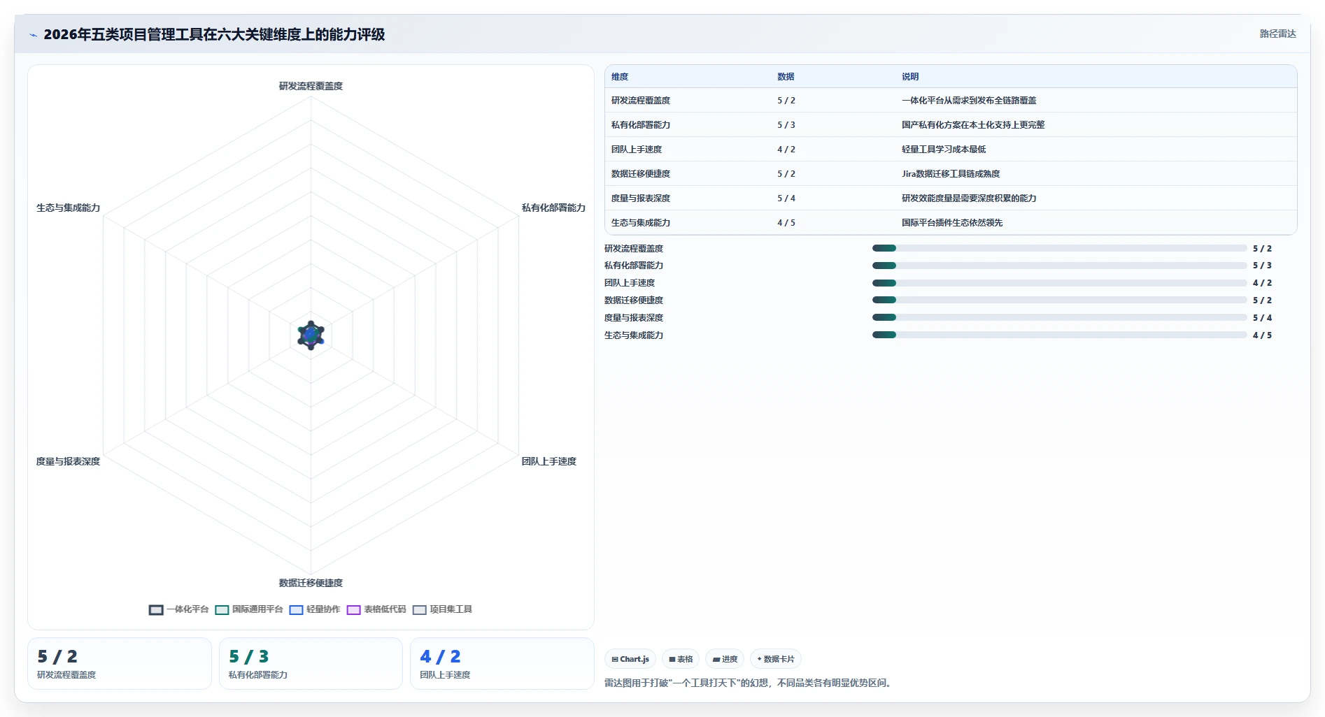Click the 数据卡片 tag chip
Viewport: 1325px width, 717px height.
(x=776, y=659)
